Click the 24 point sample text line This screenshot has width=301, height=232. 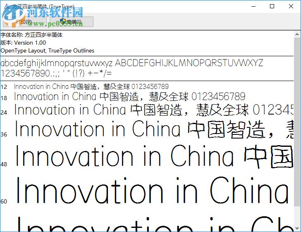(x=154, y=110)
